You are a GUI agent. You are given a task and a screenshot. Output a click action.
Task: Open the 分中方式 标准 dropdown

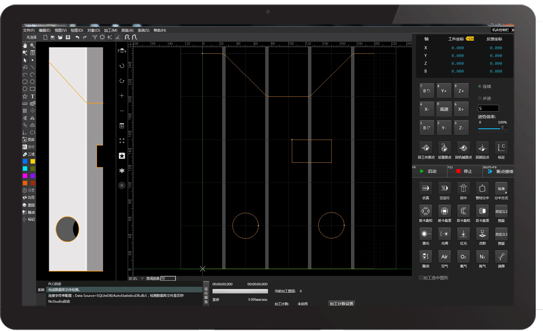point(501,189)
